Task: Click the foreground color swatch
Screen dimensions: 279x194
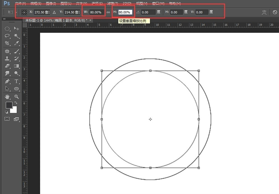Action: click(x=9, y=105)
